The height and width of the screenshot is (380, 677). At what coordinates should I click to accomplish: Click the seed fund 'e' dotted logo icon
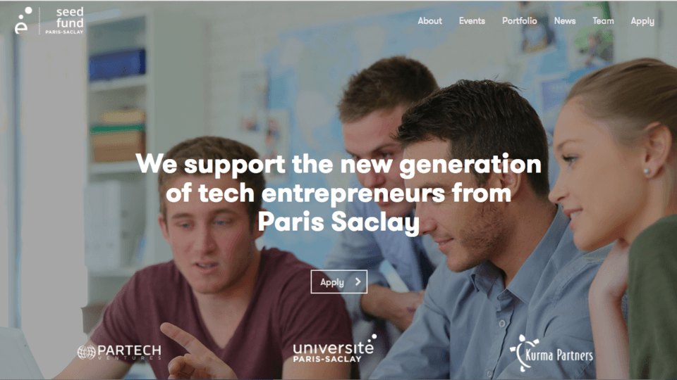[23, 20]
